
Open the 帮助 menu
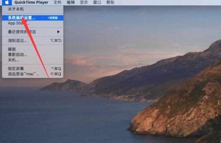coord(110,2)
